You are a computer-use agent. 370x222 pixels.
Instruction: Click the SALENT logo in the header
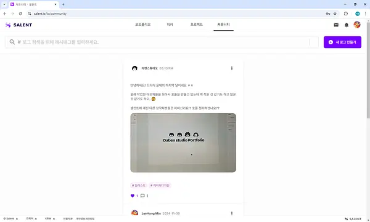pos(18,25)
